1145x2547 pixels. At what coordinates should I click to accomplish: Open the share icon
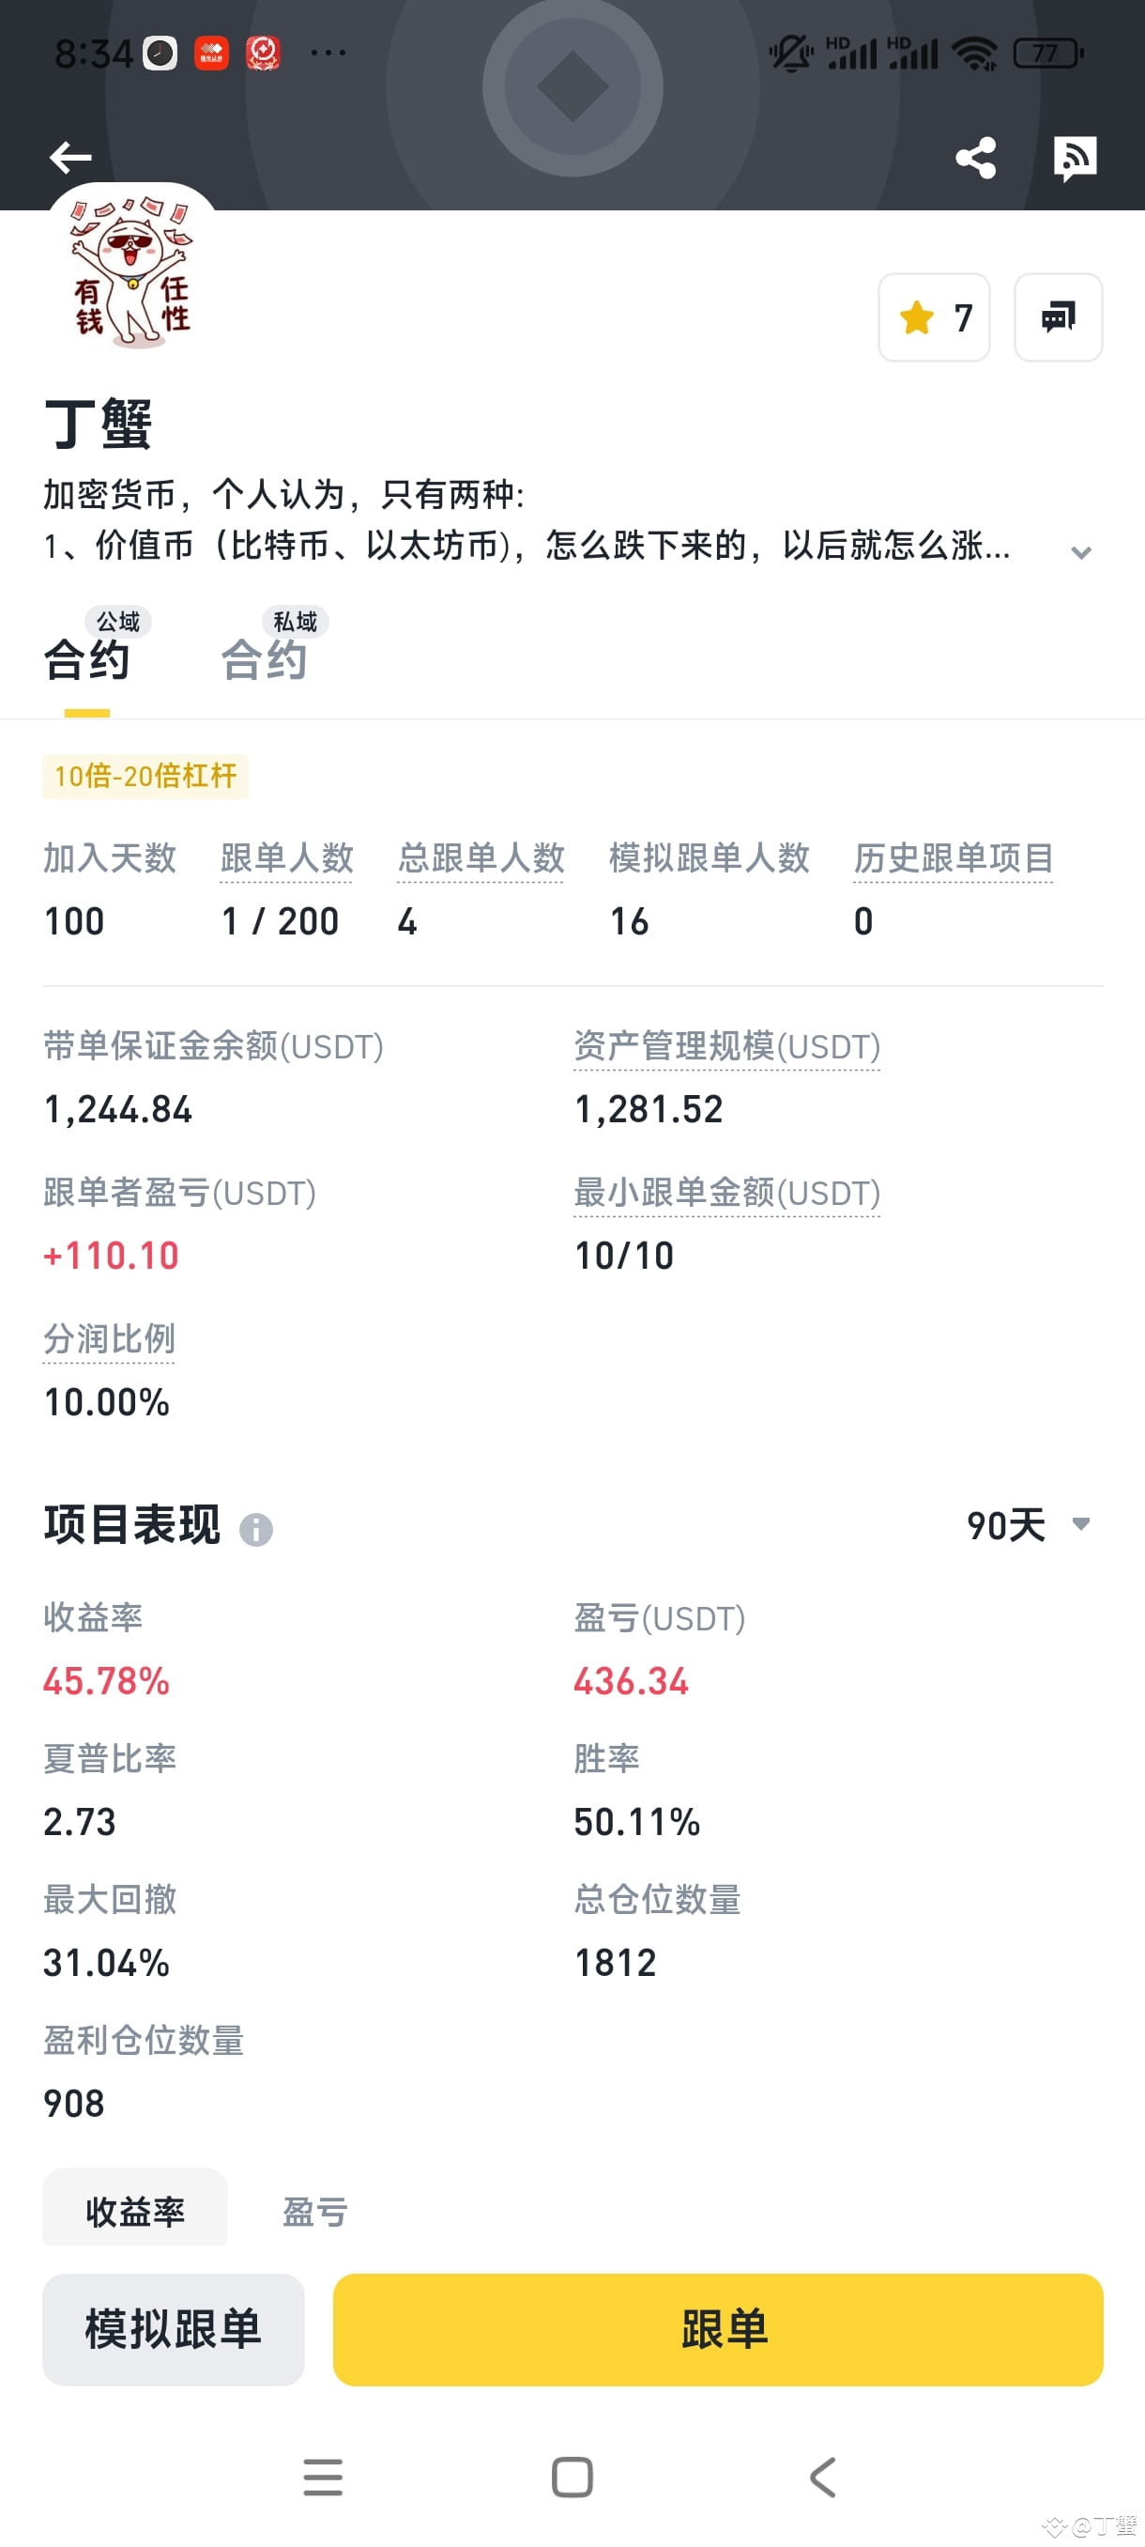click(975, 157)
